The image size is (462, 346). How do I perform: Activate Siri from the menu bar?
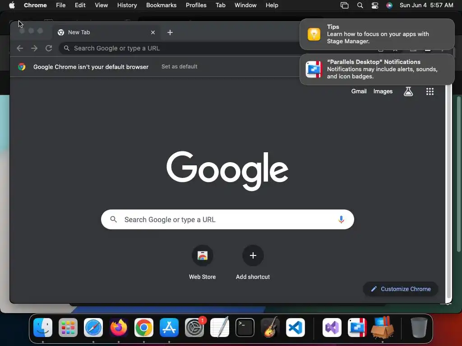pyautogui.click(x=389, y=5)
